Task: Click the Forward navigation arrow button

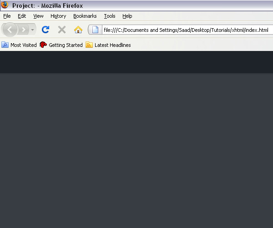Action: (24, 30)
